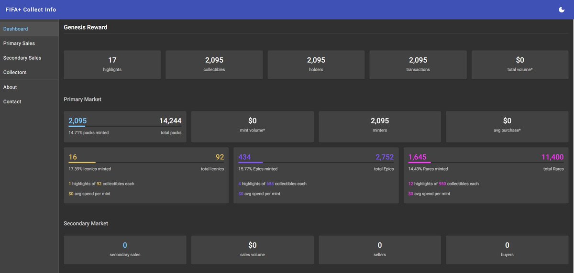Toggle the dark mode moon icon
The width and height of the screenshot is (574, 273).
coord(562,10)
